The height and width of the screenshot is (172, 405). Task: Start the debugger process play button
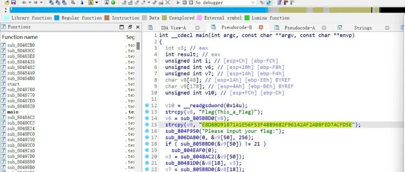(178, 3)
